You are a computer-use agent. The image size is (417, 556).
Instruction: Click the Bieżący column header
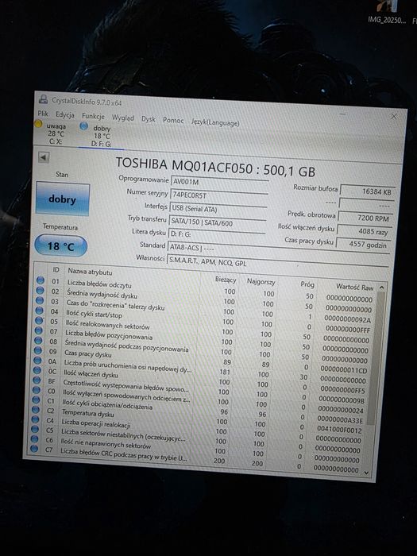tap(225, 280)
